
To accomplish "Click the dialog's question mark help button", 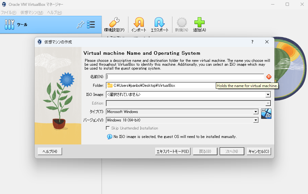I will tap(252, 42).
